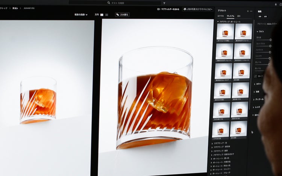Click the コントラスト slider handle
Viewport: 282px width, 176px height.
coord(270,46)
